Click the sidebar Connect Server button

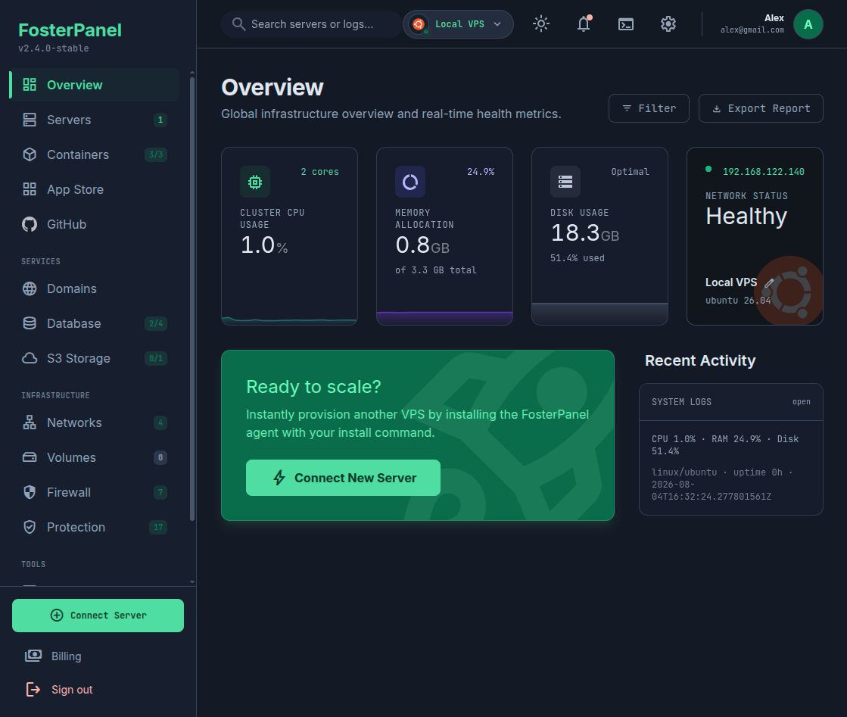click(98, 616)
